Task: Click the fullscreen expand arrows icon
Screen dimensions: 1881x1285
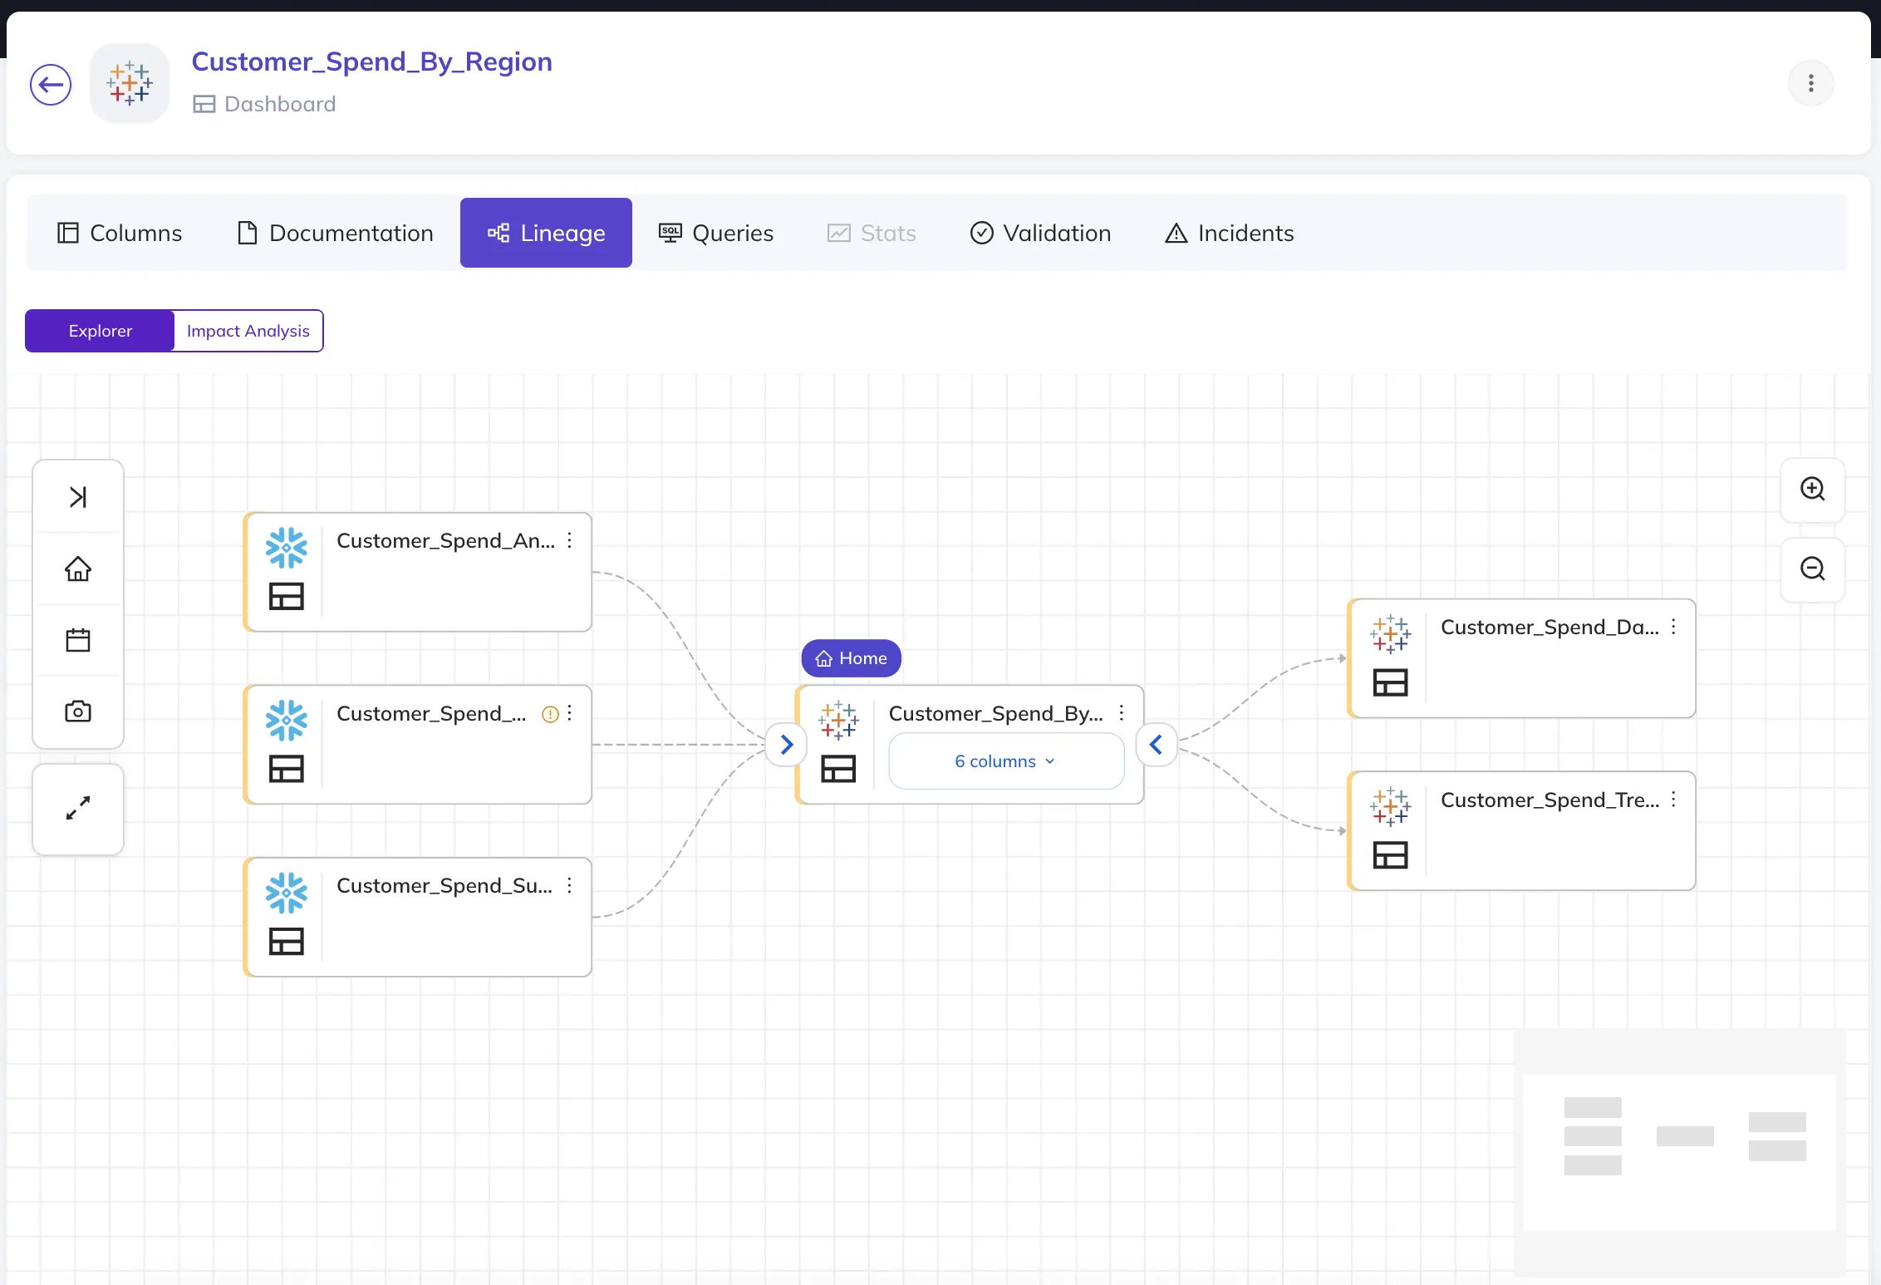Action: (x=78, y=808)
